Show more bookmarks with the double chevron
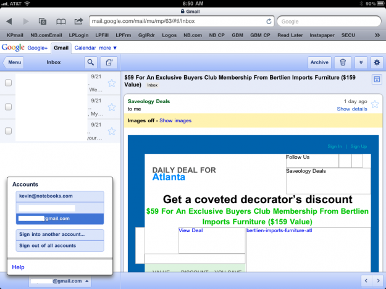Image resolution: width=386 pixels, height=289 pixels. point(377,35)
